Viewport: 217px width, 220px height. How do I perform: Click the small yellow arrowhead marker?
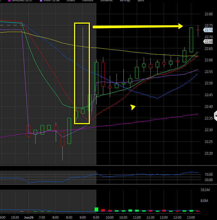tap(133, 107)
